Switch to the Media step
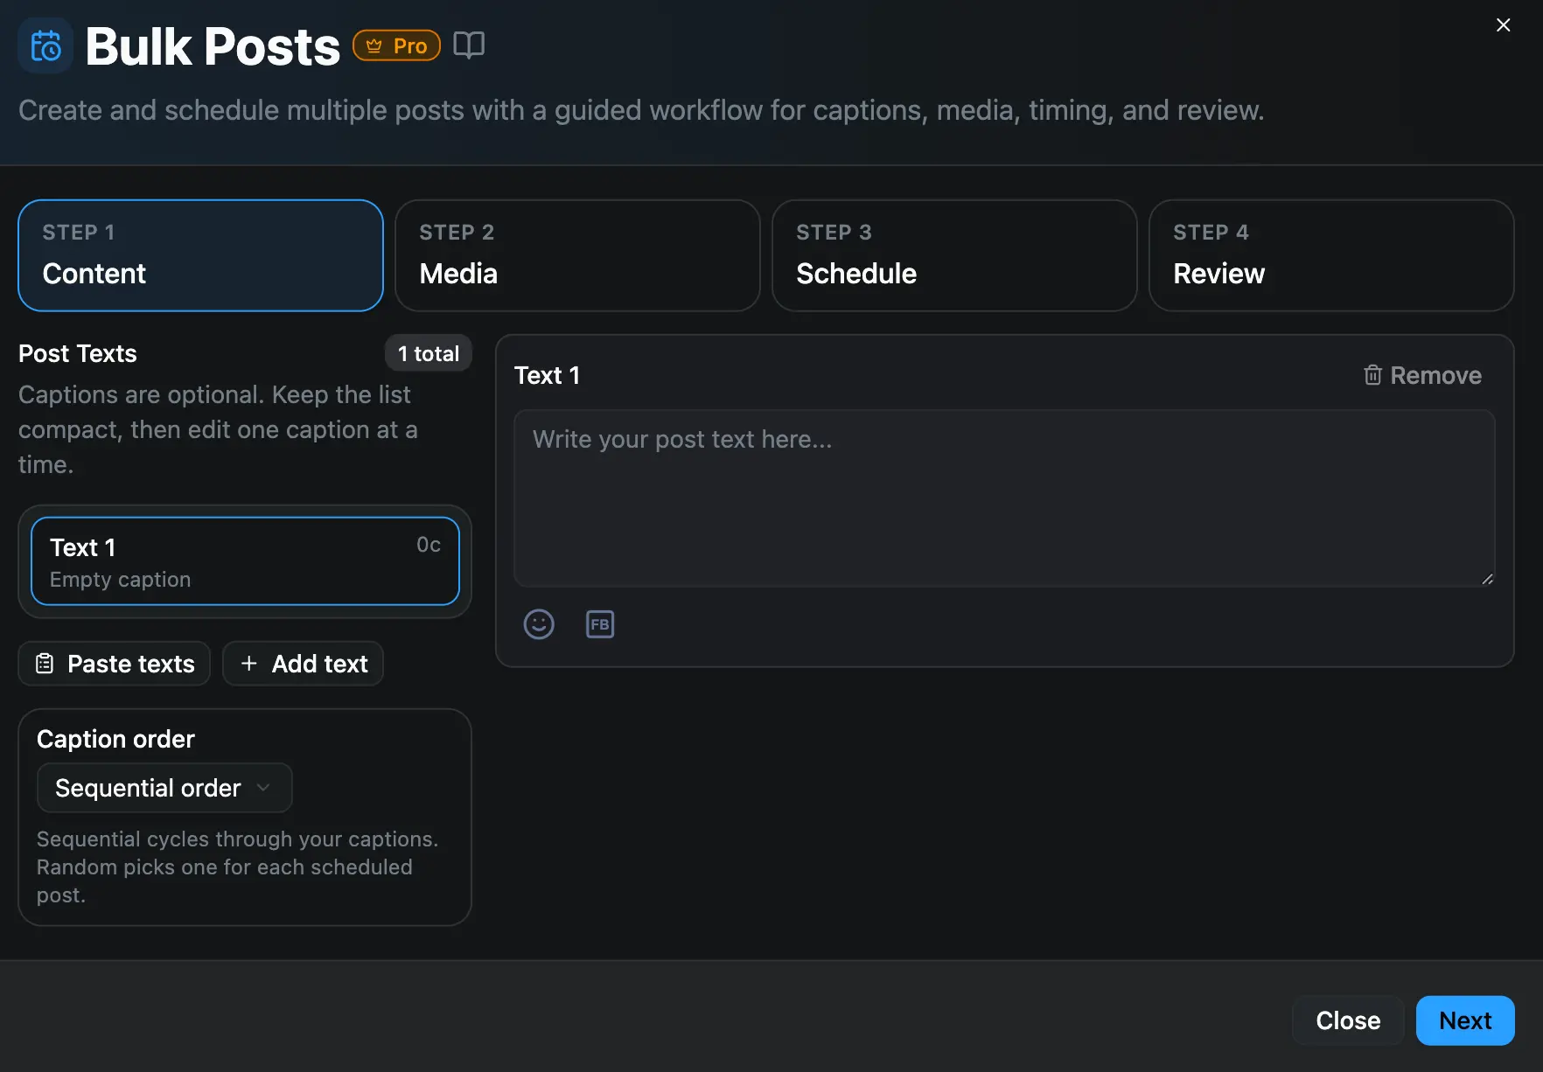1543x1072 pixels. (576, 255)
